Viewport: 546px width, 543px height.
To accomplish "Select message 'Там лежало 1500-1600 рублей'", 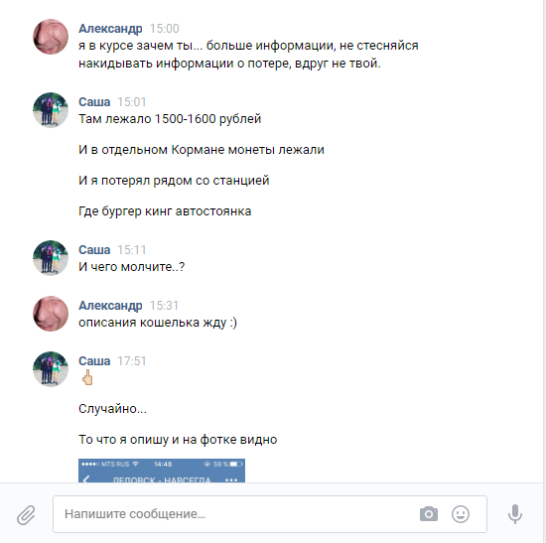I will [x=170, y=119].
